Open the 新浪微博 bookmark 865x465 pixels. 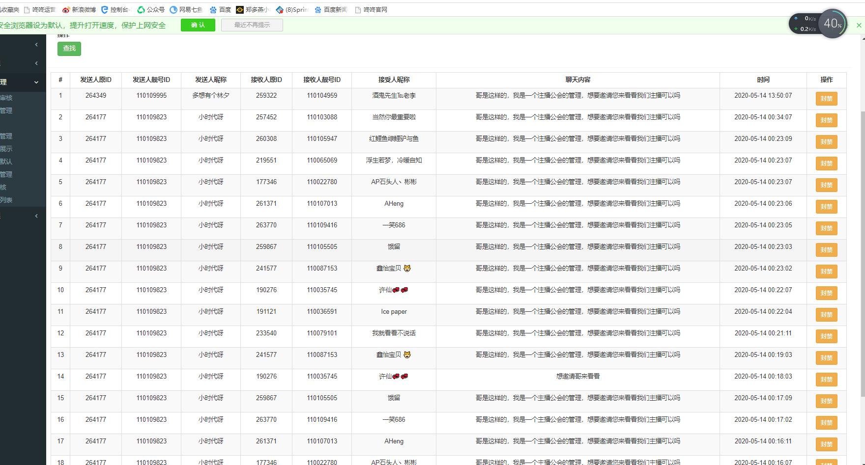[79, 10]
